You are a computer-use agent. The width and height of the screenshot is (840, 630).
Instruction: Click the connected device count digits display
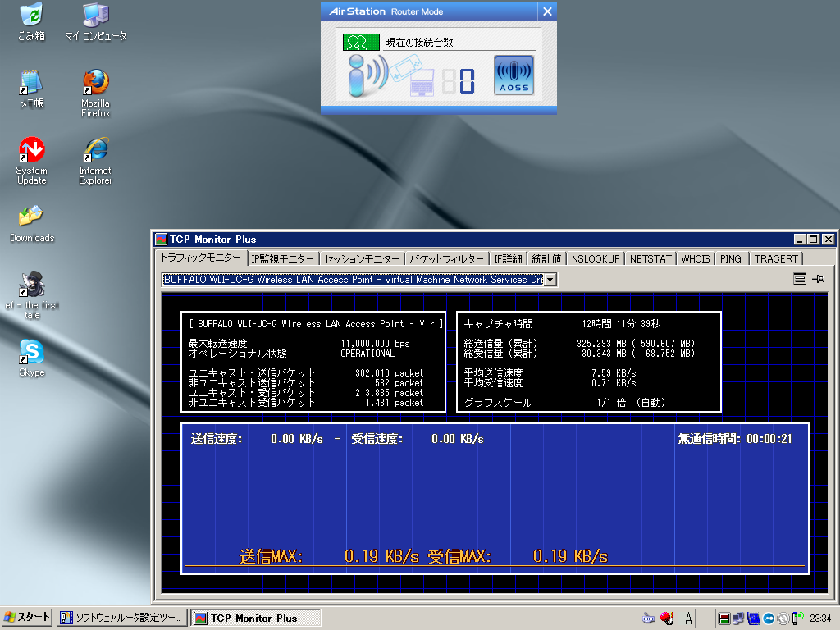click(458, 82)
